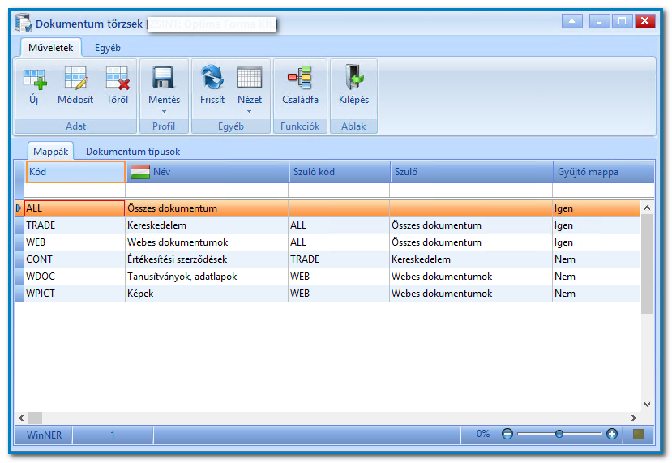Select the ALL code cell
The height and width of the screenshot is (463, 672).
coord(75,208)
